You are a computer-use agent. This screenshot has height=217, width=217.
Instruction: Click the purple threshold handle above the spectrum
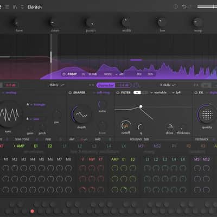[136, 60]
